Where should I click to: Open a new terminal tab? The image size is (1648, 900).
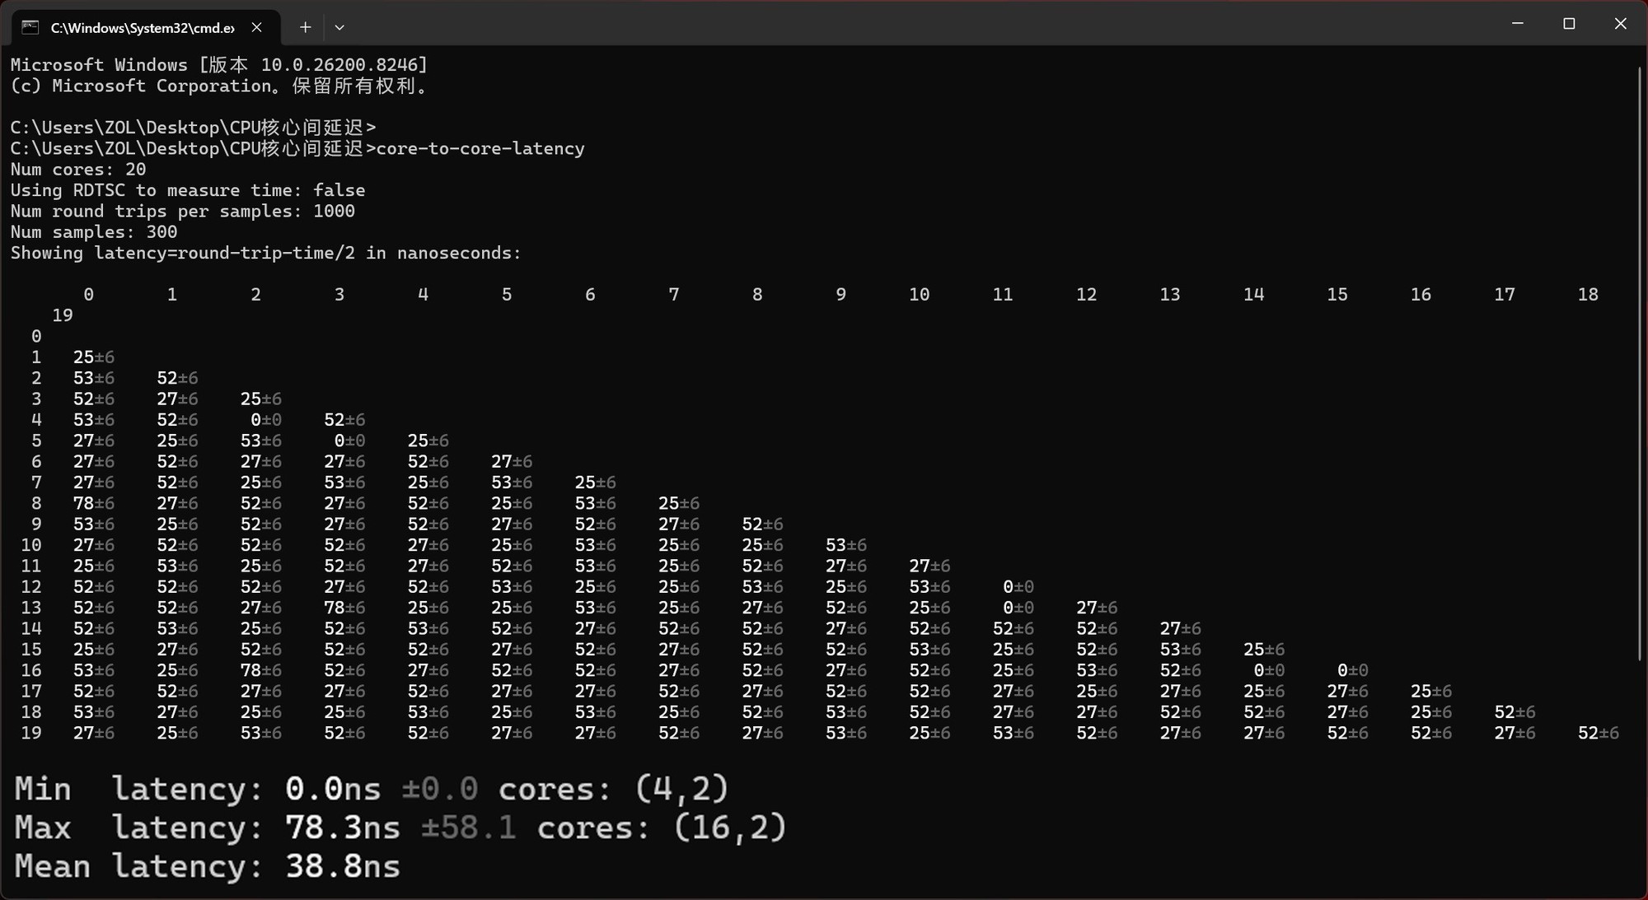[305, 27]
